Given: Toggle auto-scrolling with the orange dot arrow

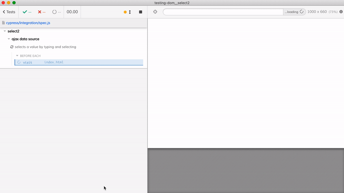Looking at the screenshot, I should click(x=127, y=12).
